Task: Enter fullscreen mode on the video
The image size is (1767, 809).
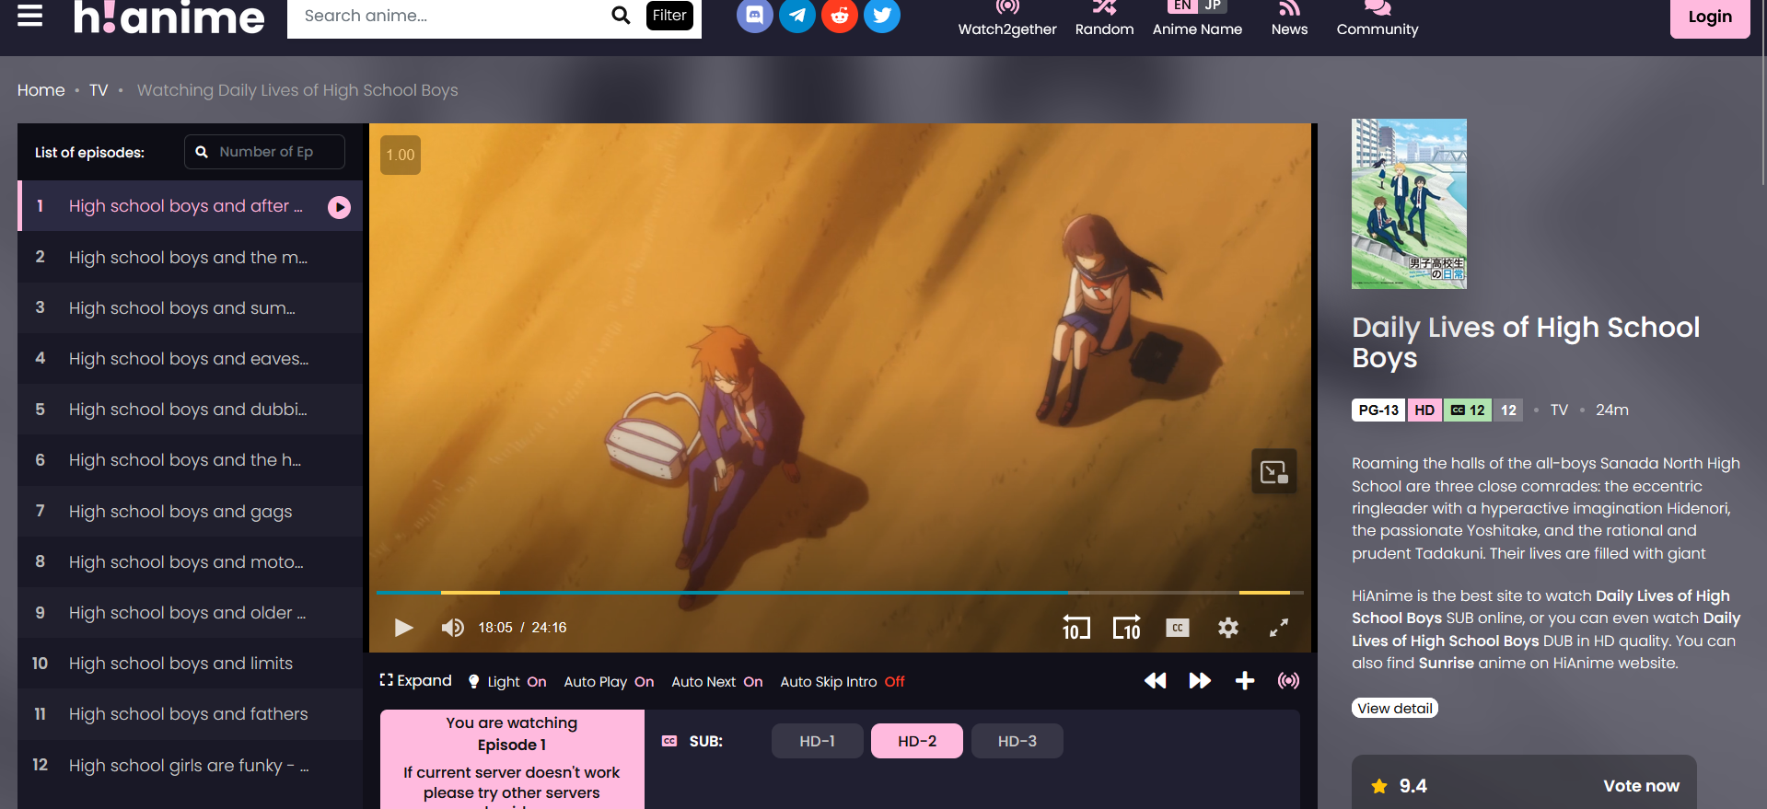Action: [x=1278, y=628]
